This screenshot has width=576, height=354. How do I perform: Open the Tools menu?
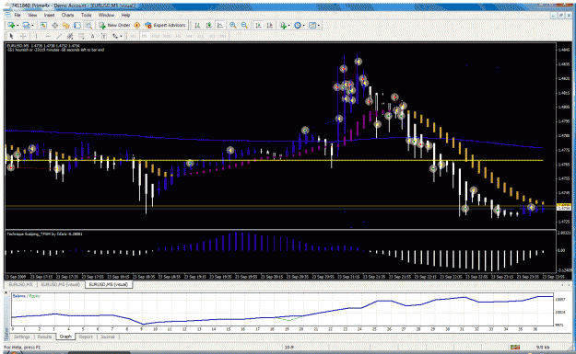coord(87,15)
